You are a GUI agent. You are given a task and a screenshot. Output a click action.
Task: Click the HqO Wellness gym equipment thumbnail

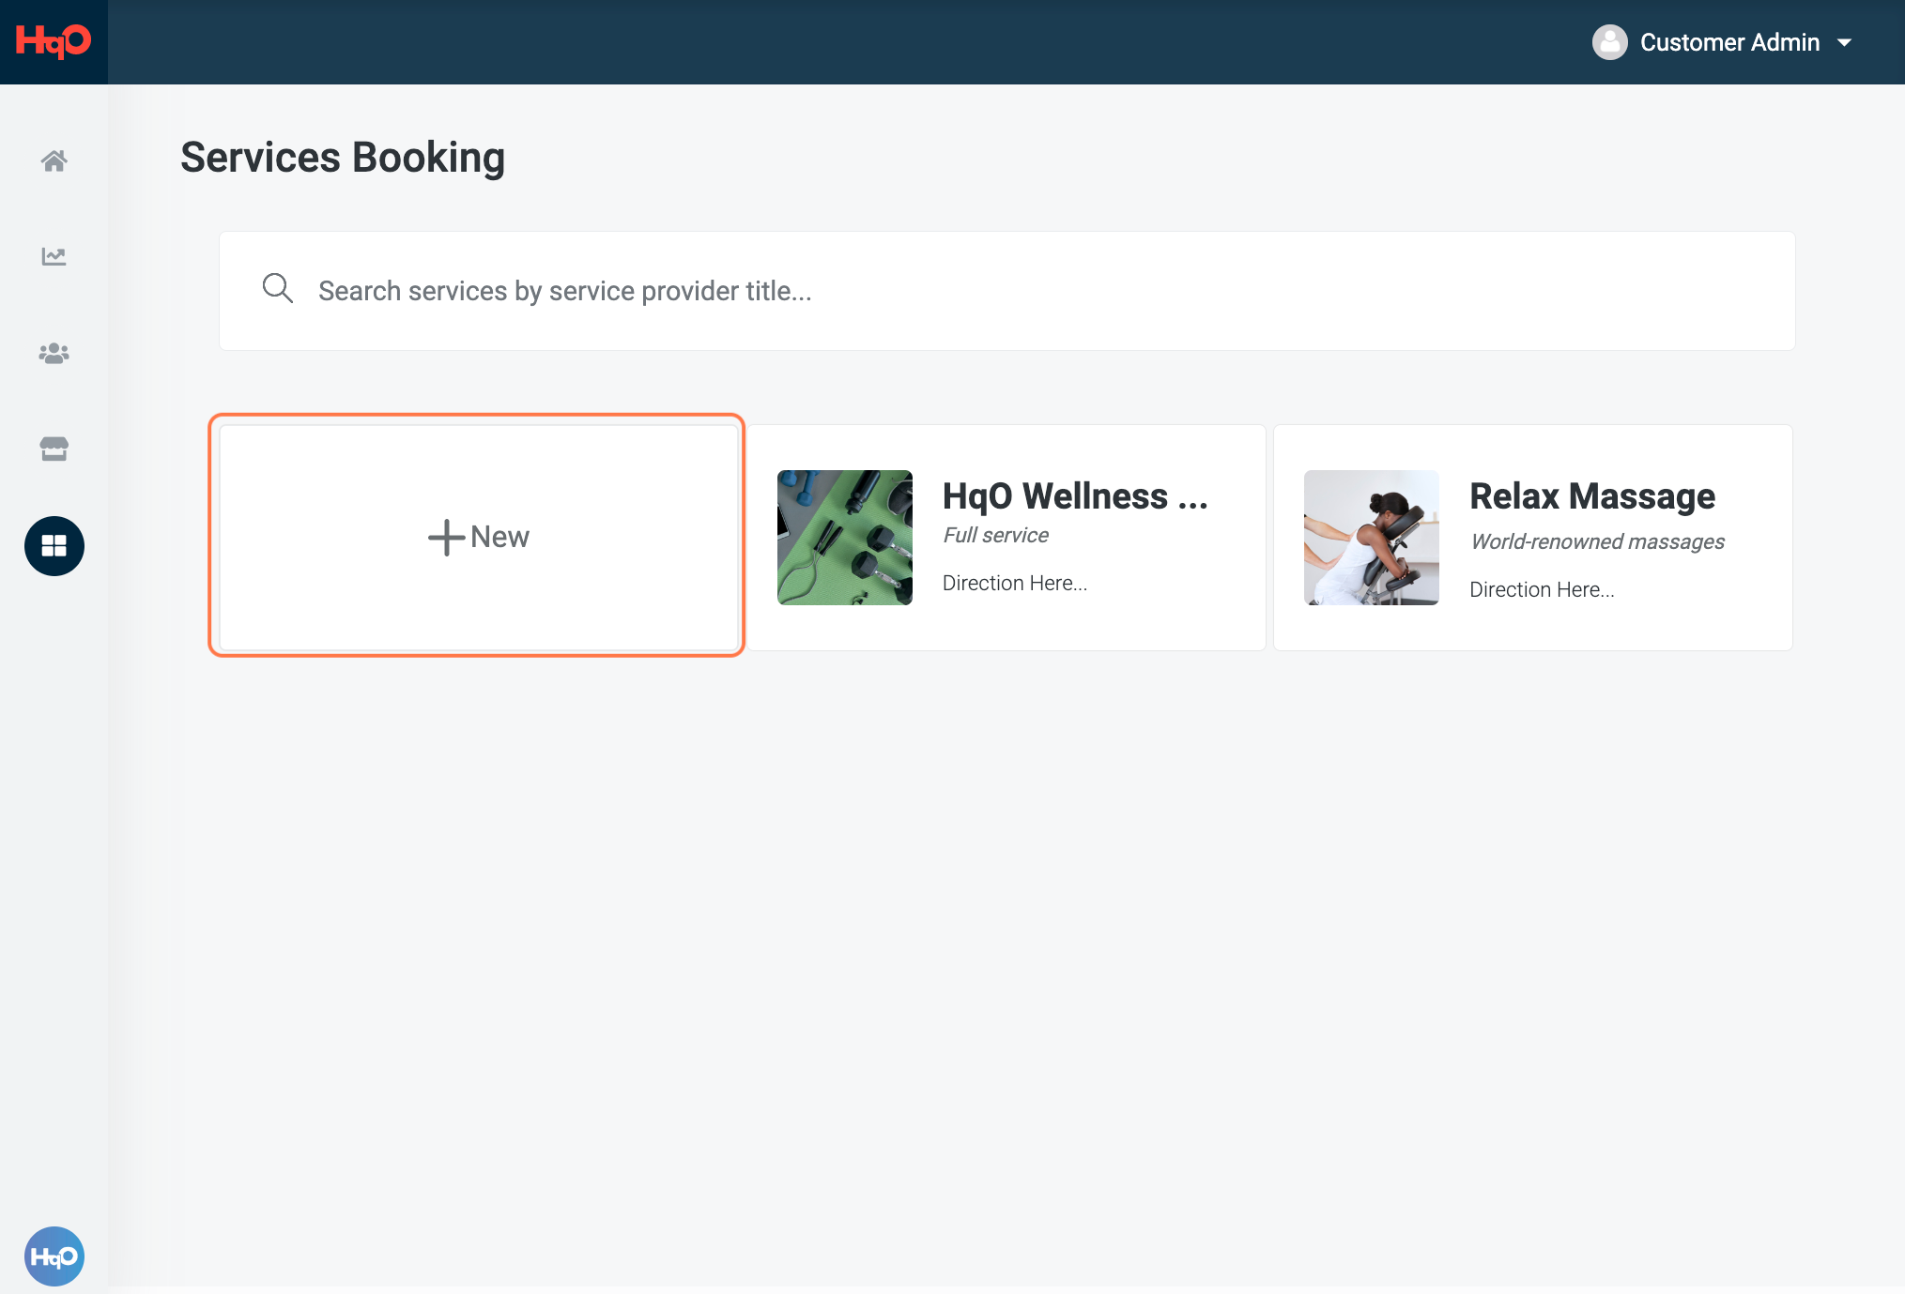(x=844, y=538)
